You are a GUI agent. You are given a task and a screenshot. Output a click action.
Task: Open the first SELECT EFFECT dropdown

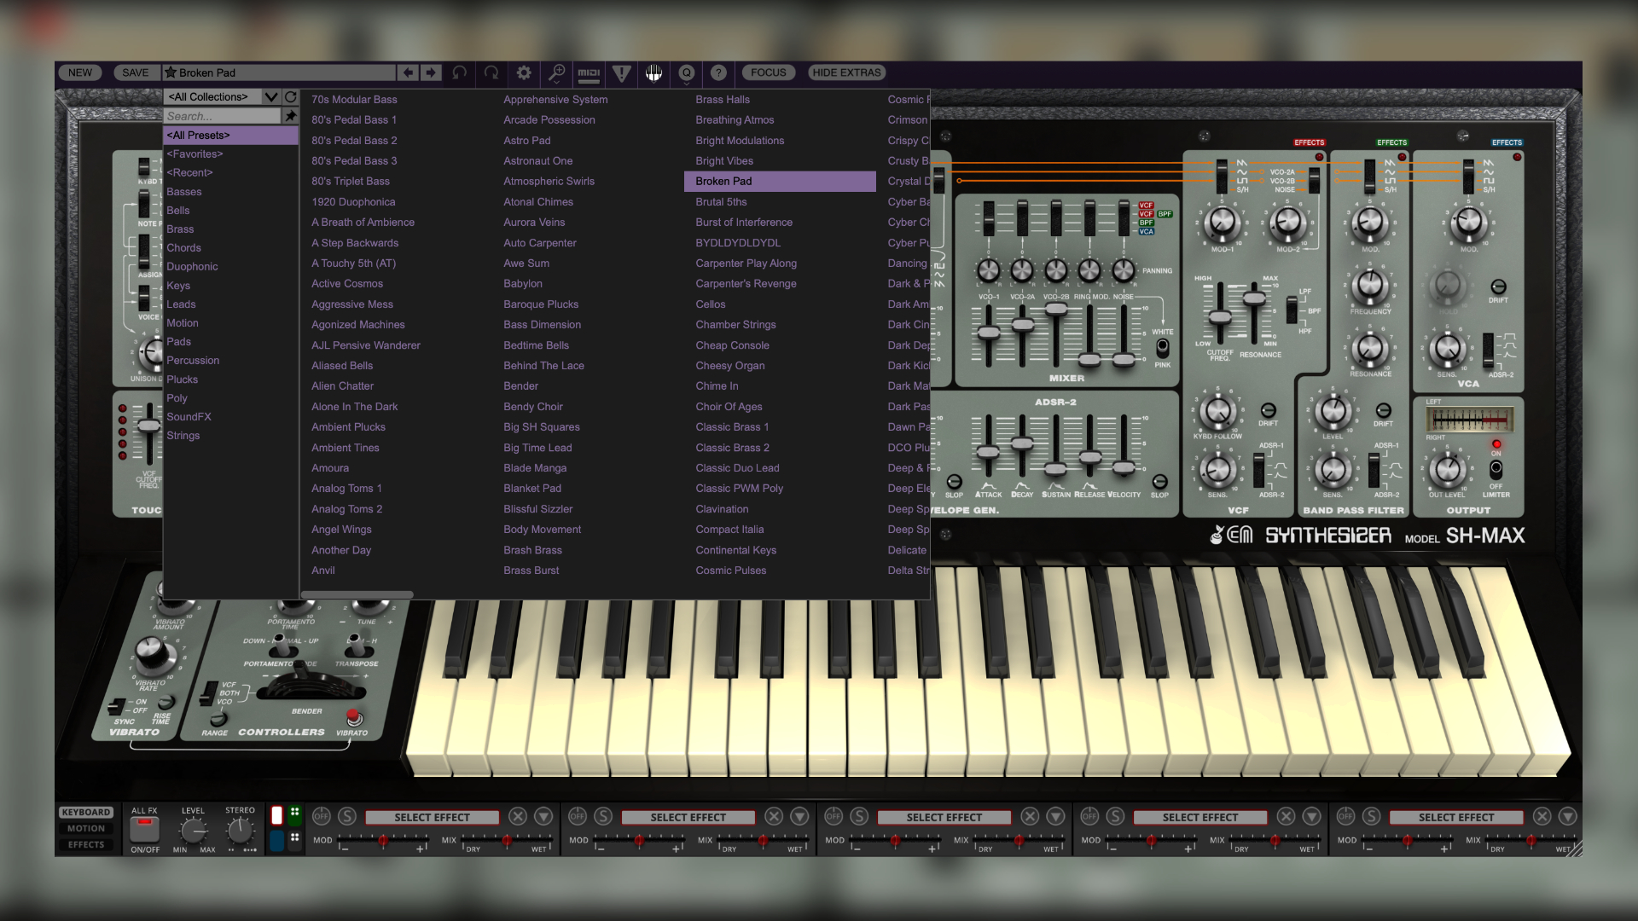point(432,817)
